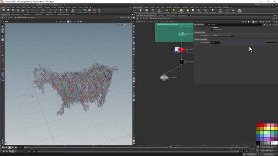Click the CFX_LOCALIZE subnetwork node
278x156 pixels.
pyautogui.click(x=164, y=77)
